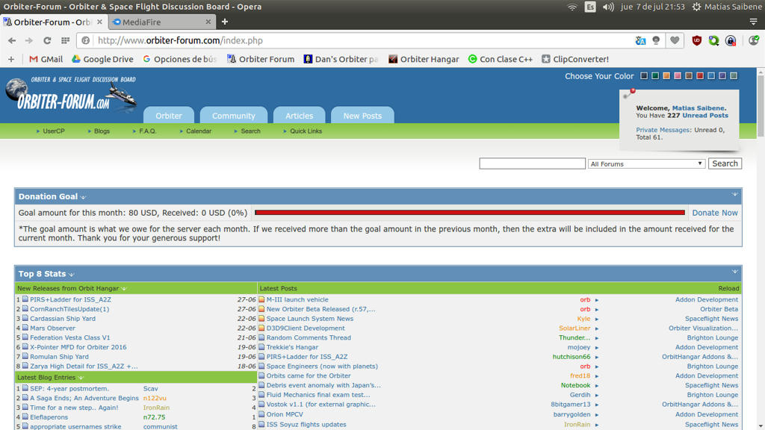Select the orange color swatch
Viewport: 765px width, 430px height.
(666, 76)
